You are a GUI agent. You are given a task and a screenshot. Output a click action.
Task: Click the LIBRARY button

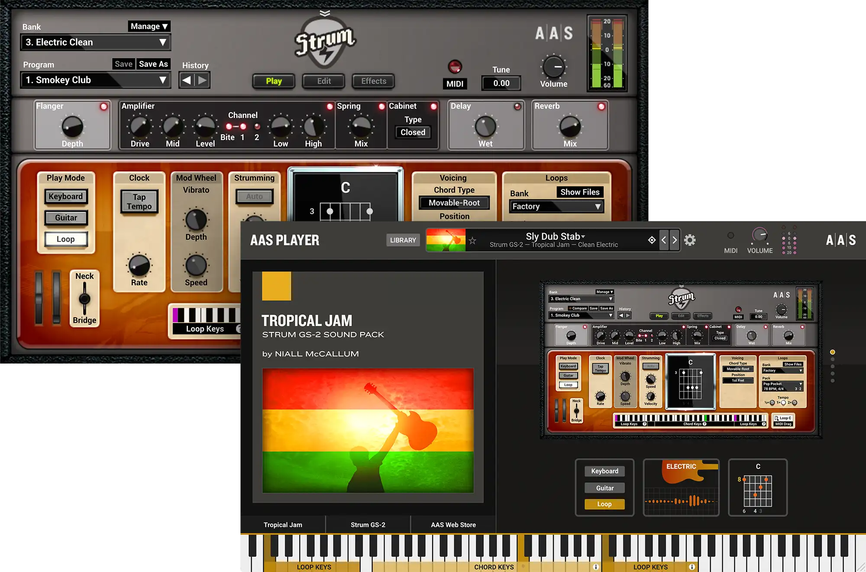[x=403, y=240]
